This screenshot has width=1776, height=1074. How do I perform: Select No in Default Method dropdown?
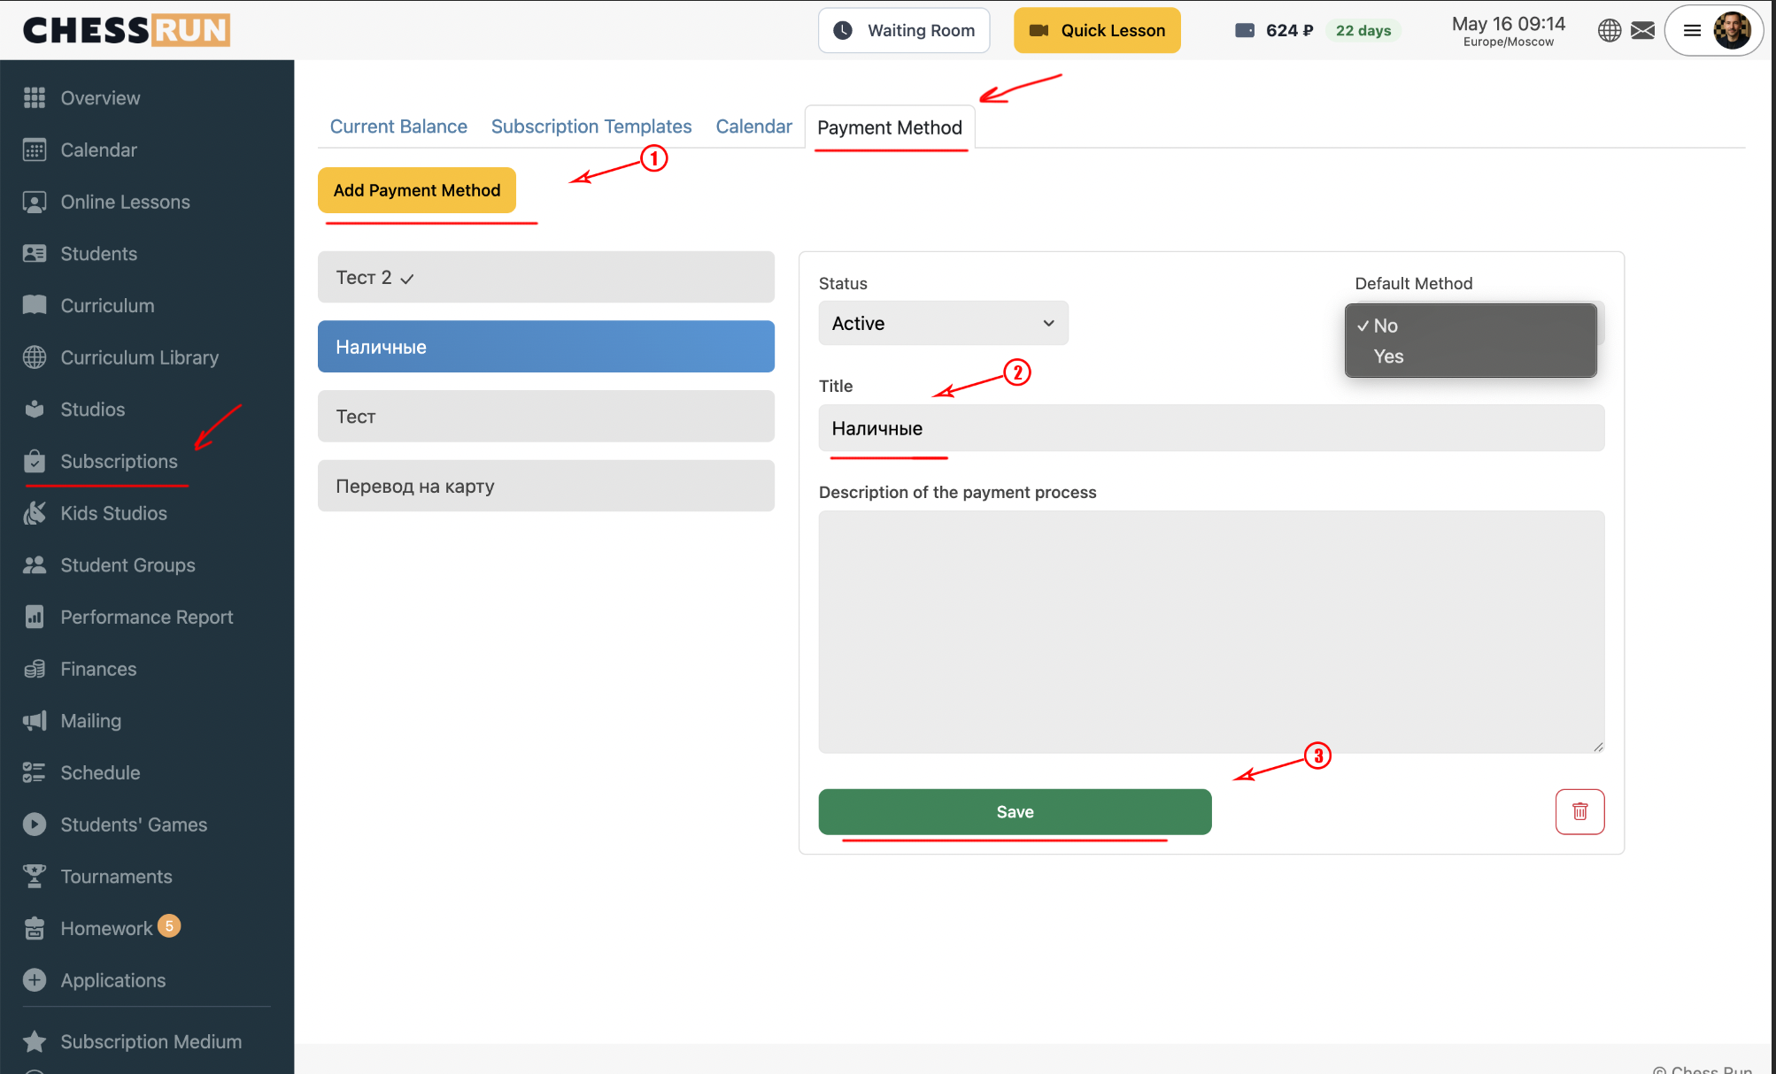tap(1471, 326)
